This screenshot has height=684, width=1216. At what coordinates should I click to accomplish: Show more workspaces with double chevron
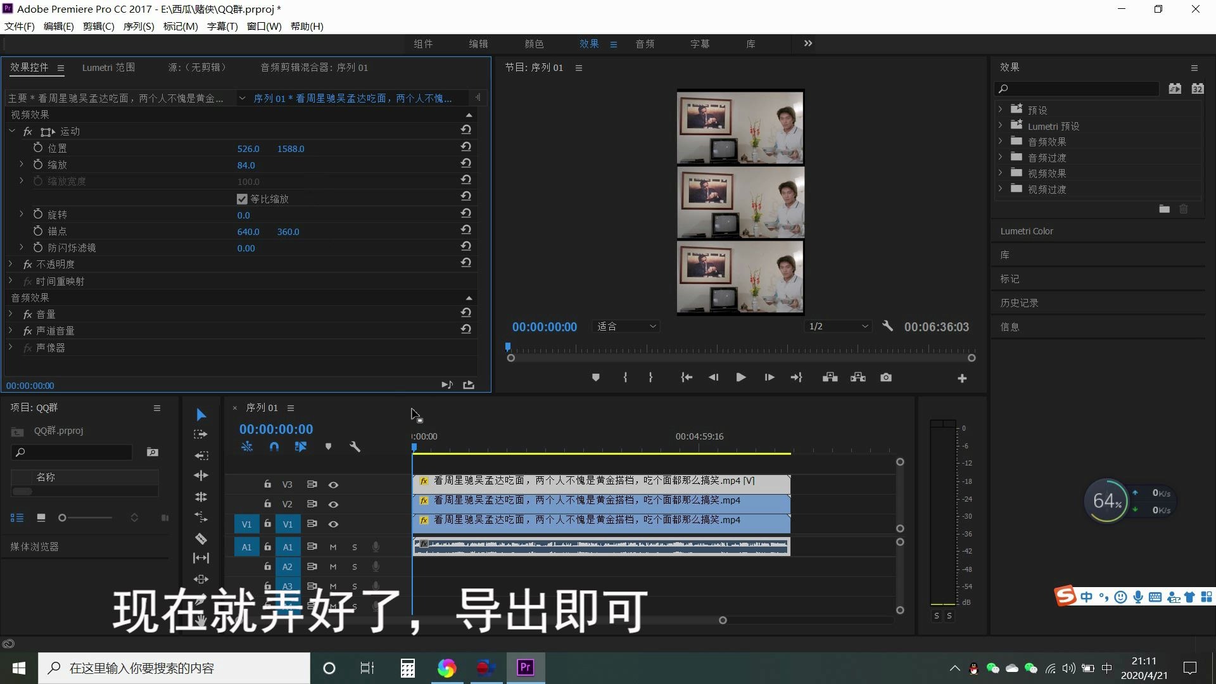pyautogui.click(x=808, y=43)
